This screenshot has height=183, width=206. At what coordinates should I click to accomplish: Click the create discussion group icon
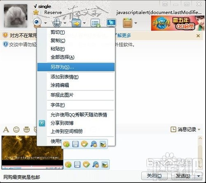pyautogui.click(x=96, y=23)
